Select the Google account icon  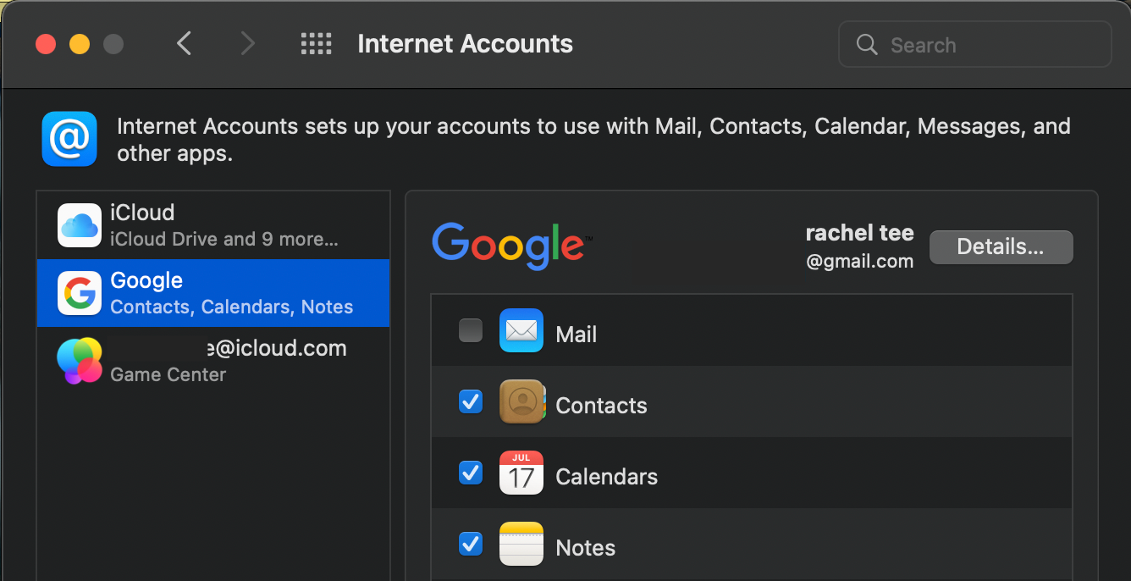[x=80, y=292]
